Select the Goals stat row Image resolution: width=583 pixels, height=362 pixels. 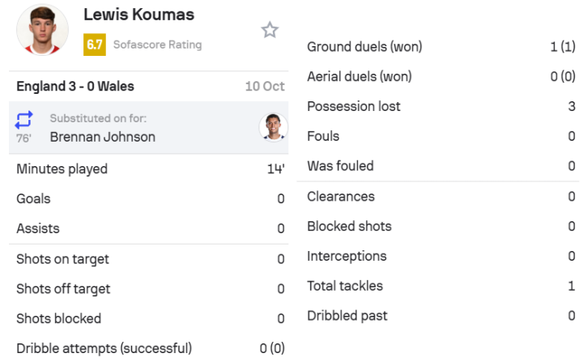point(149,198)
